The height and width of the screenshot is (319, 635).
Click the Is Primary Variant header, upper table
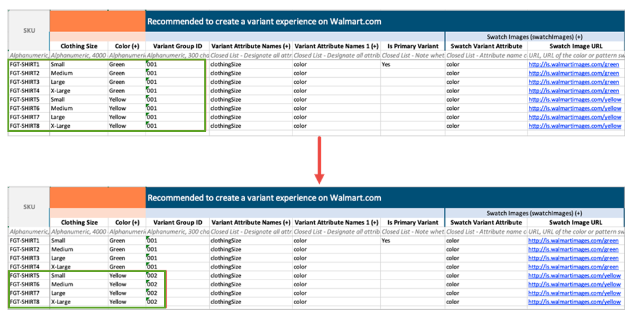[413, 46]
